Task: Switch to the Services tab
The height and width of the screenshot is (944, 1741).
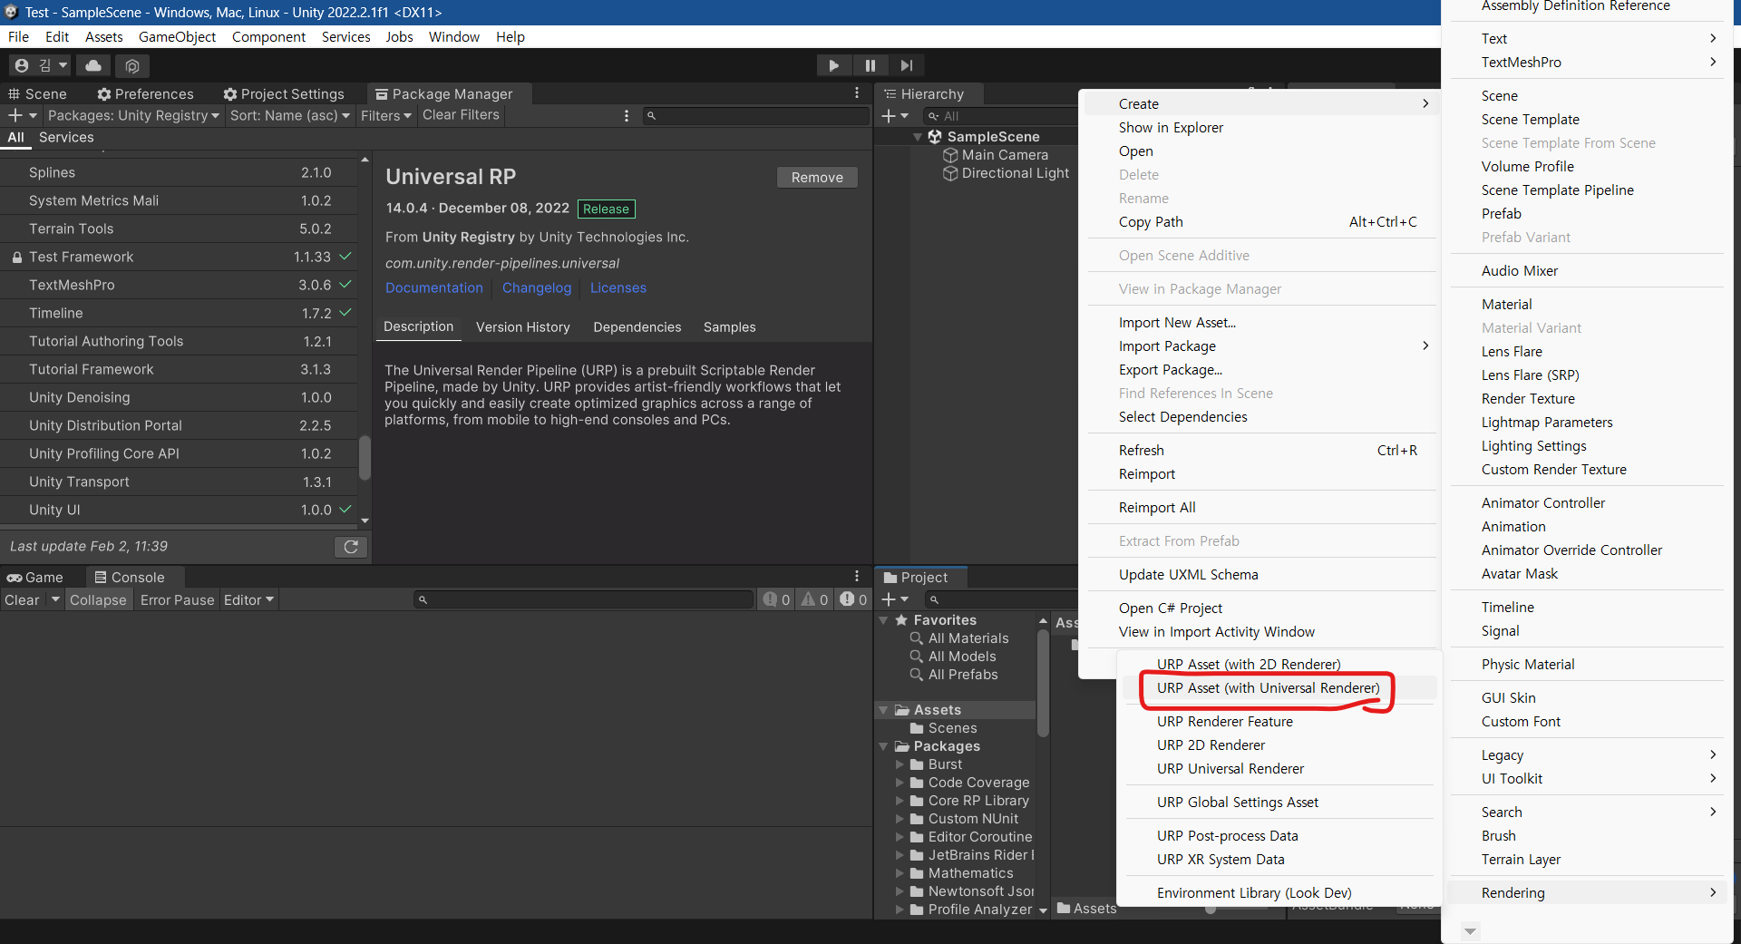Action: tap(66, 138)
